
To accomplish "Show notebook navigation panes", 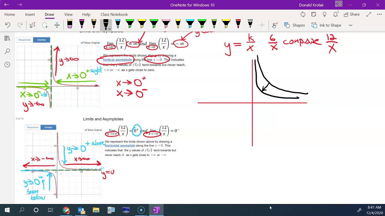I will click(x=7, y=38).
